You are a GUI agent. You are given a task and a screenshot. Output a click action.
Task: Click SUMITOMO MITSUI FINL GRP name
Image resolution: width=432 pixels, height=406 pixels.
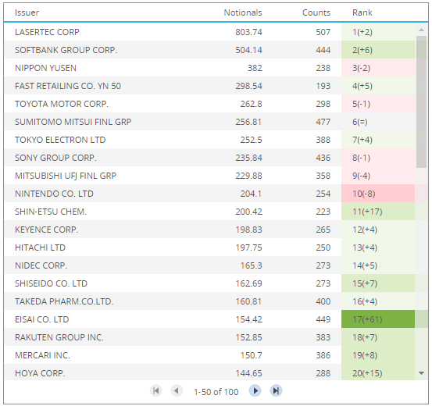coord(73,122)
